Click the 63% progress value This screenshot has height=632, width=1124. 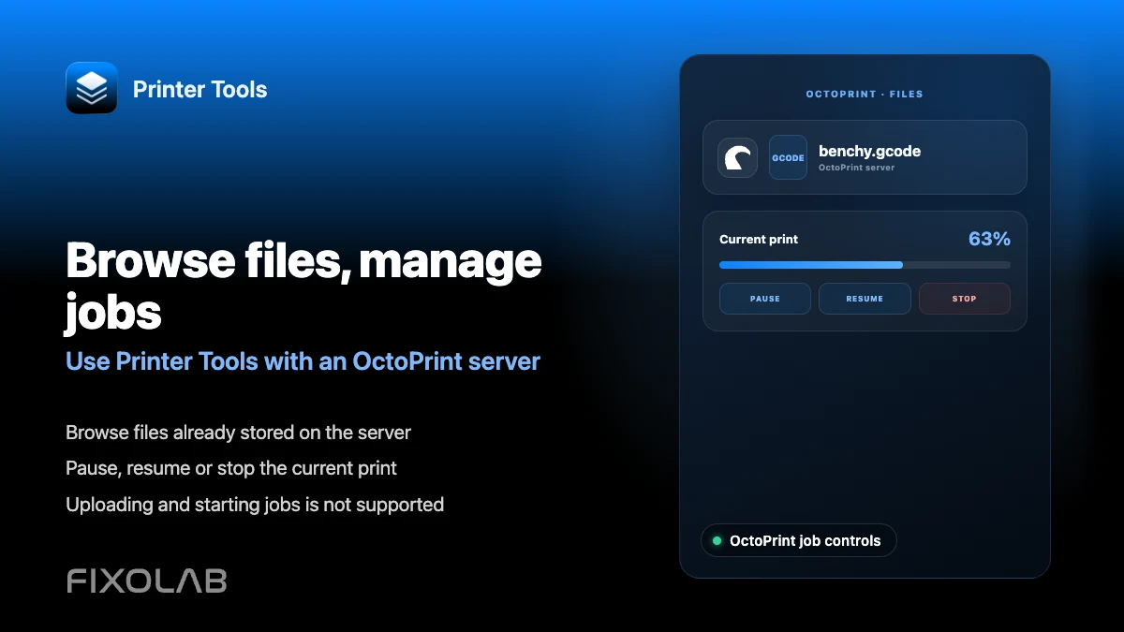tap(989, 239)
